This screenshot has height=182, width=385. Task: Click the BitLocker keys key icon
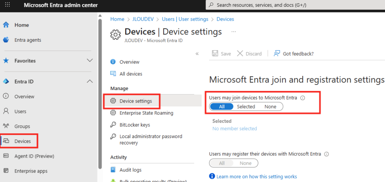(113, 125)
